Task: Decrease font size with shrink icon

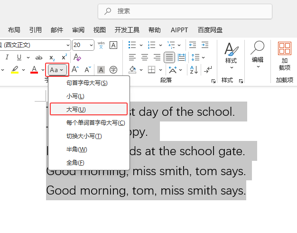Action: coord(88,69)
